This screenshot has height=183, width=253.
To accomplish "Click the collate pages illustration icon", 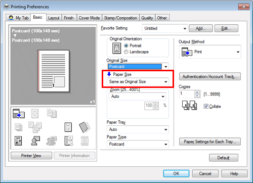I will coord(189,105).
